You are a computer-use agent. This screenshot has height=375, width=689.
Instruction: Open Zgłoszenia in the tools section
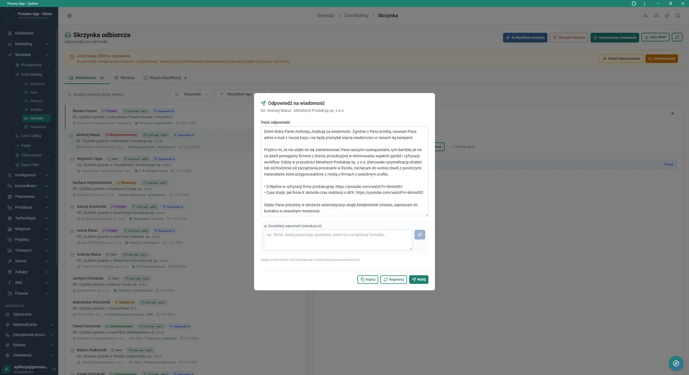click(x=28, y=314)
